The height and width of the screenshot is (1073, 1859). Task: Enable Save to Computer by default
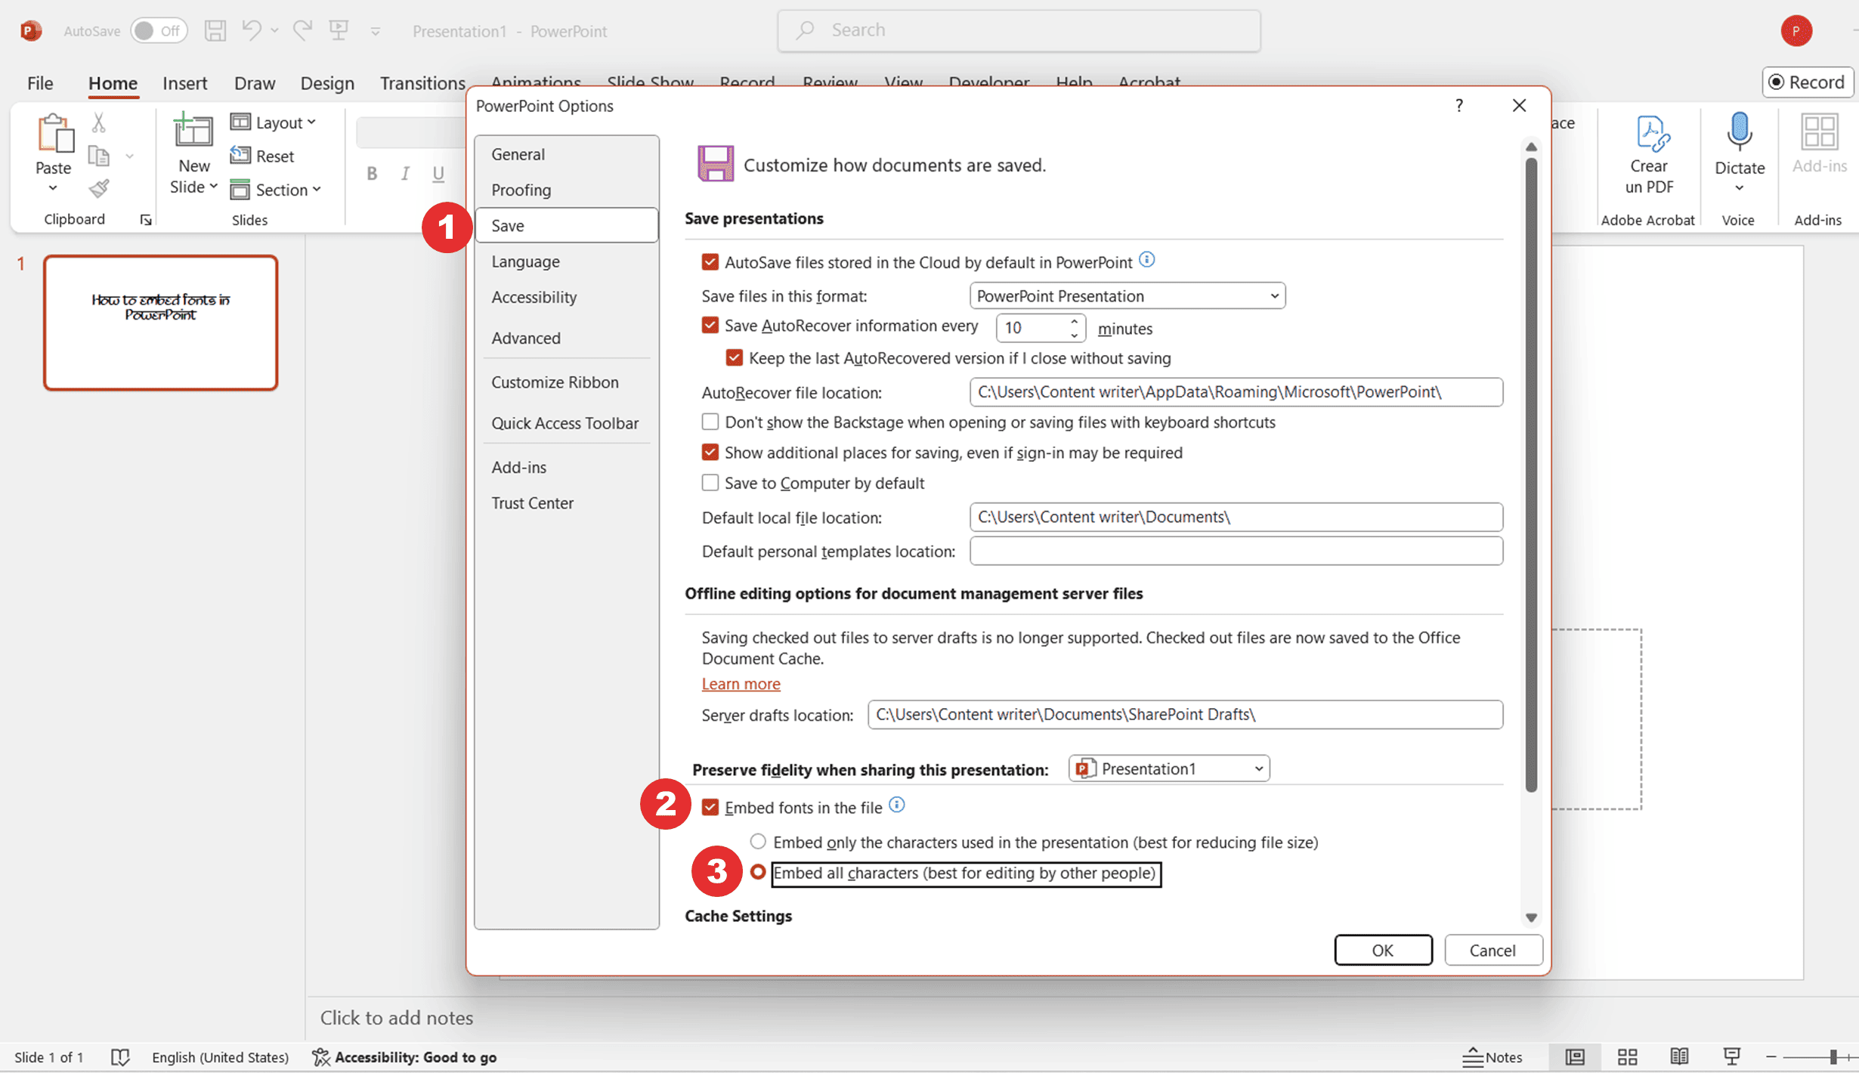(710, 484)
